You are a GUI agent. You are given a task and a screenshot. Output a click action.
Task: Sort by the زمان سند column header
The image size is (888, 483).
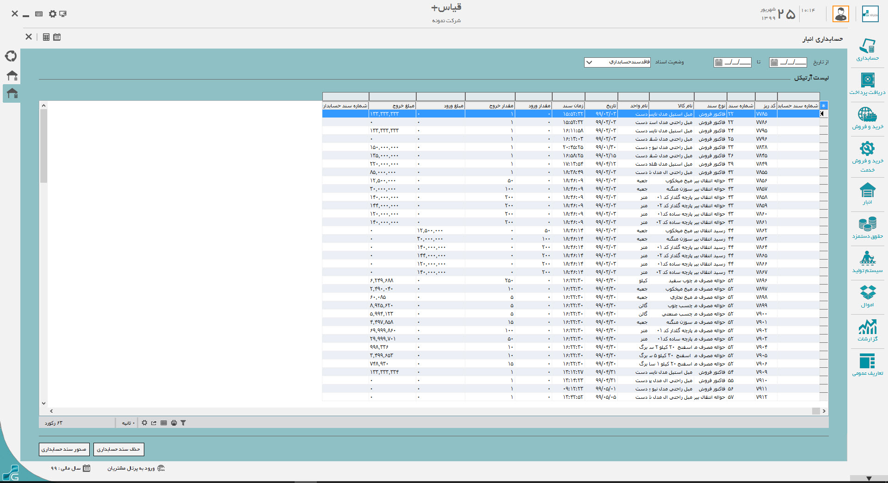point(568,106)
